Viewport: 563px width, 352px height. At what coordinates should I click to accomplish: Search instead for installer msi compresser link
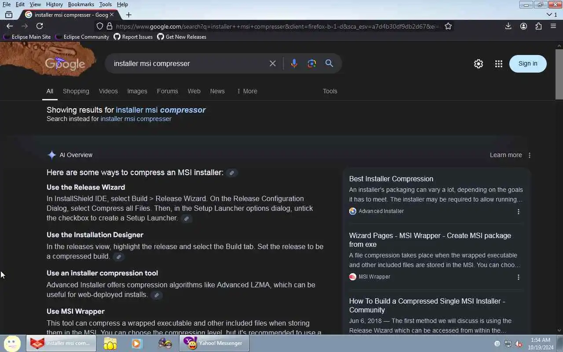(136, 119)
